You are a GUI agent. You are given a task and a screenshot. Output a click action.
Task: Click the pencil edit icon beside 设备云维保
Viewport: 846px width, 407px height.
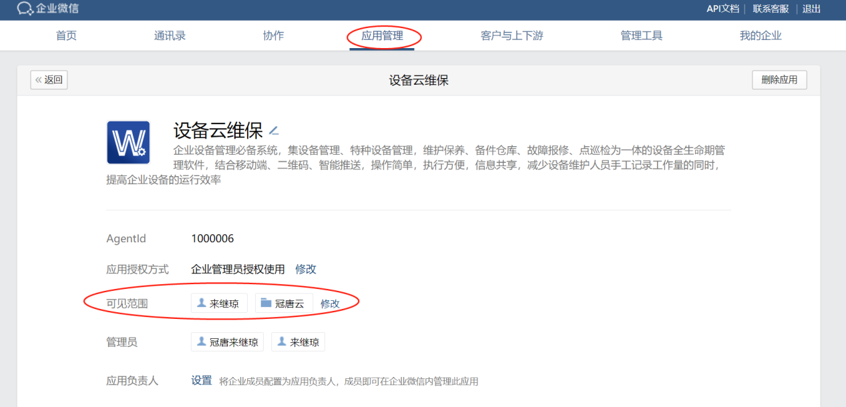[x=273, y=130]
